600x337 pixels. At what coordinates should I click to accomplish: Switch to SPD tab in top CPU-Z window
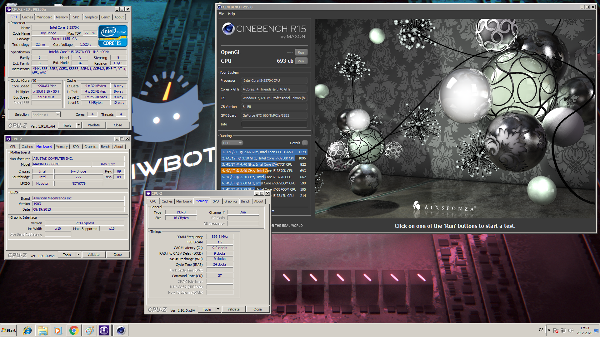coord(76,17)
